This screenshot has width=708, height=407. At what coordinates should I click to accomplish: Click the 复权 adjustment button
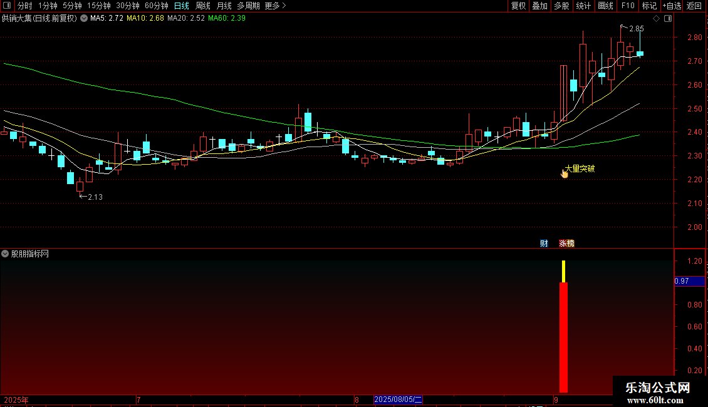pyautogui.click(x=518, y=6)
